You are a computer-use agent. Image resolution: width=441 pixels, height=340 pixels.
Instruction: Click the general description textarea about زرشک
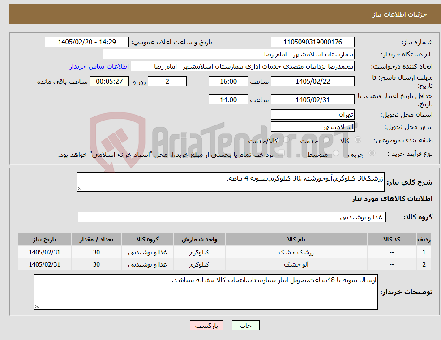click(230, 182)
